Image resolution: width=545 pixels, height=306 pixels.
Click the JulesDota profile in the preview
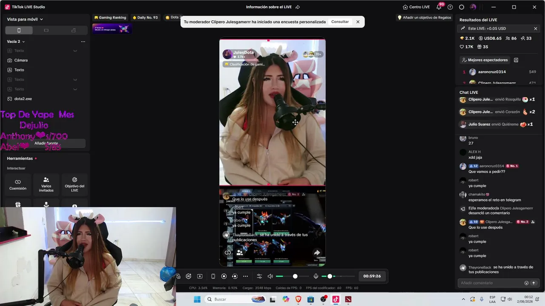point(238,54)
